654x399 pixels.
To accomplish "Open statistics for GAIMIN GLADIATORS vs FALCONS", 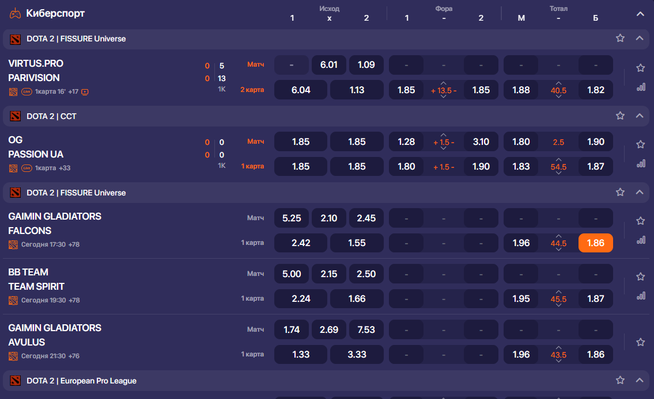I will [641, 240].
